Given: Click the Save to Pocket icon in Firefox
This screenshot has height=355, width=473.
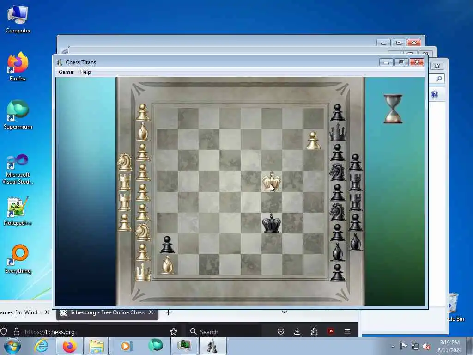Looking at the screenshot, I should click(281, 331).
